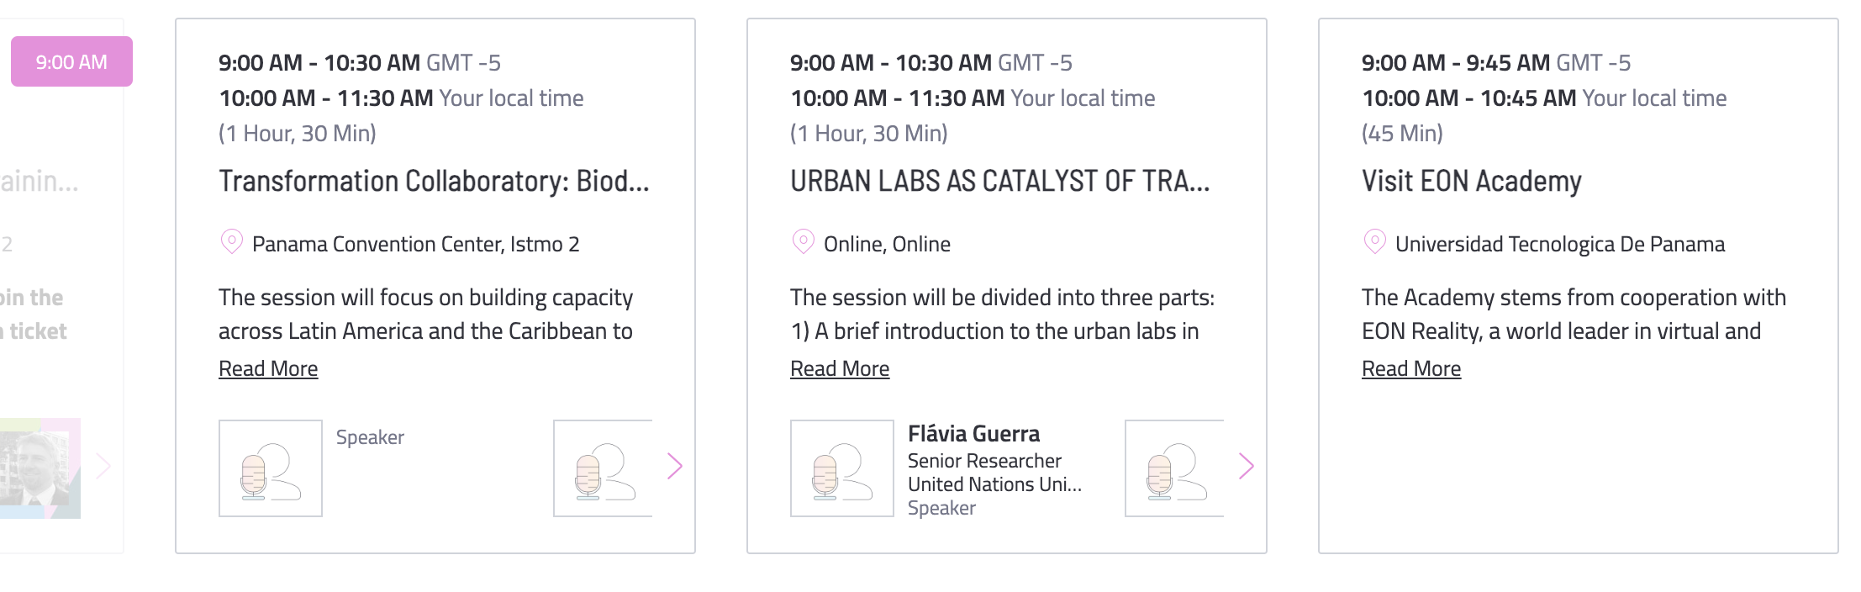Click faded arrow next to speaker photo on left card
Viewport: 1861px width, 592px height.
pyautogui.click(x=103, y=466)
